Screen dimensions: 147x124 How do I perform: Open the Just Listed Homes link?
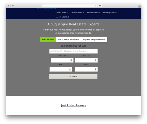73,105
